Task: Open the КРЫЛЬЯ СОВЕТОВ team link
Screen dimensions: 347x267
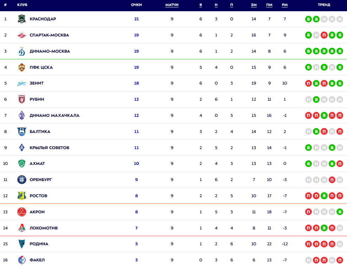Action: pyautogui.click(x=49, y=148)
